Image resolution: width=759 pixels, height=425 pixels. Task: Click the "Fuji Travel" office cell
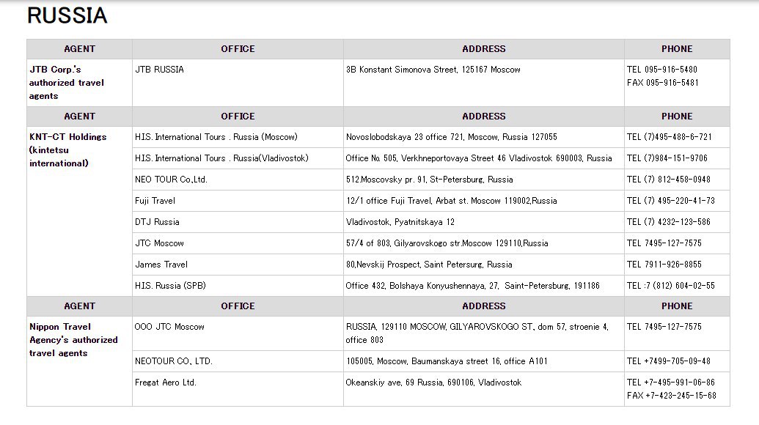[238, 201]
